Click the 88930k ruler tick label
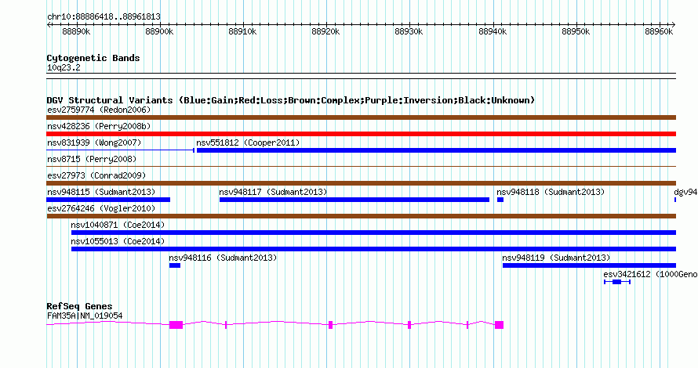Image resolution: width=698 pixels, height=368 pixels. pos(409,31)
